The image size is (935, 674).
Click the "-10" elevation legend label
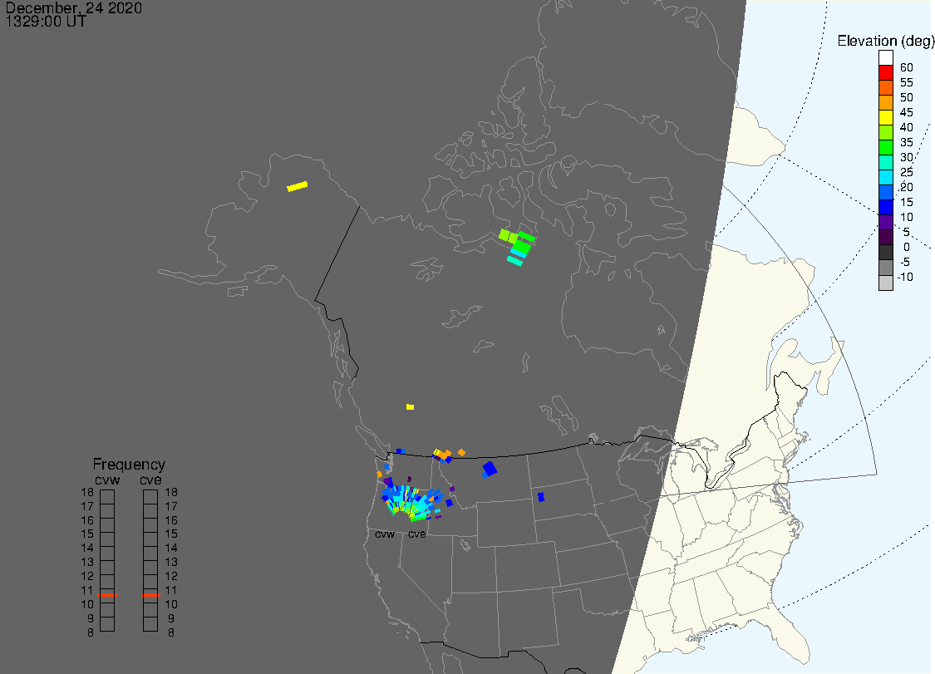point(905,277)
